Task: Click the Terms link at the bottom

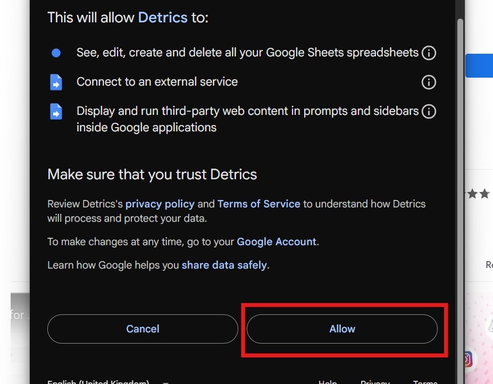Action: (425, 381)
